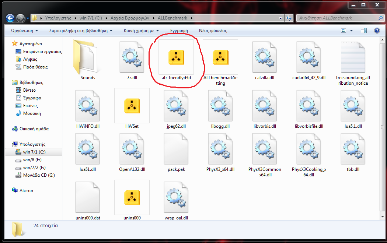The image size is (387, 243).
Task: Select the afr-friendlyd3d application icon
Action: (176, 57)
